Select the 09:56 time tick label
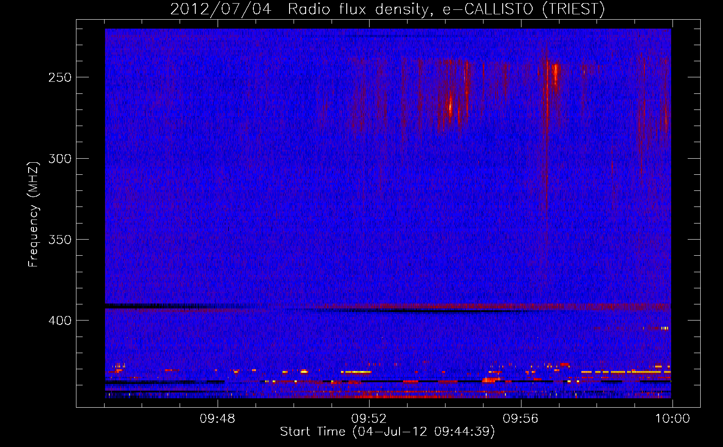The height and width of the screenshot is (447, 723). pos(520,419)
